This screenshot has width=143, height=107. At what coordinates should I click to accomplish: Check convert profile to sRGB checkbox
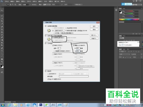pyautogui.click(x=54, y=51)
